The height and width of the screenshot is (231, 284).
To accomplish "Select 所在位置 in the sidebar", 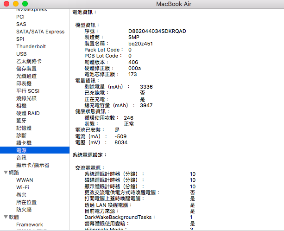I will click(x=26, y=202).
